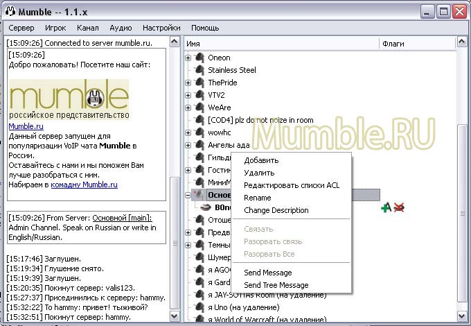Image resolution: width=471 pixels, height=326 pixels.
Task: Click the user lips icon under Основной
Action: (206, 207)
